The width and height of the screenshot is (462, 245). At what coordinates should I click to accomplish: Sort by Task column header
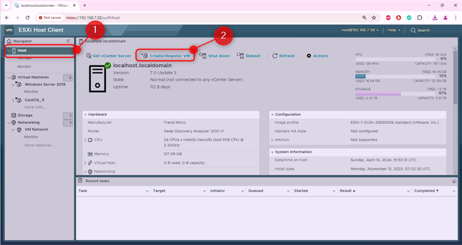tap(83, 191)
